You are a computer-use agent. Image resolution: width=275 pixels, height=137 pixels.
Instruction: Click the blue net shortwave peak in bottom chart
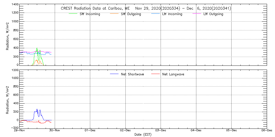37,110
